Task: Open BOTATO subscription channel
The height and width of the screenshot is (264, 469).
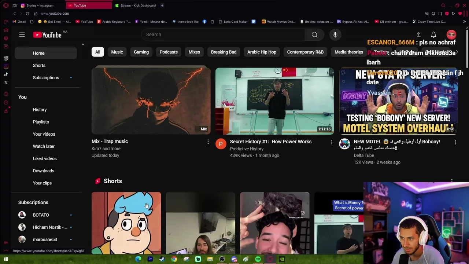Action: pos(46,215)
